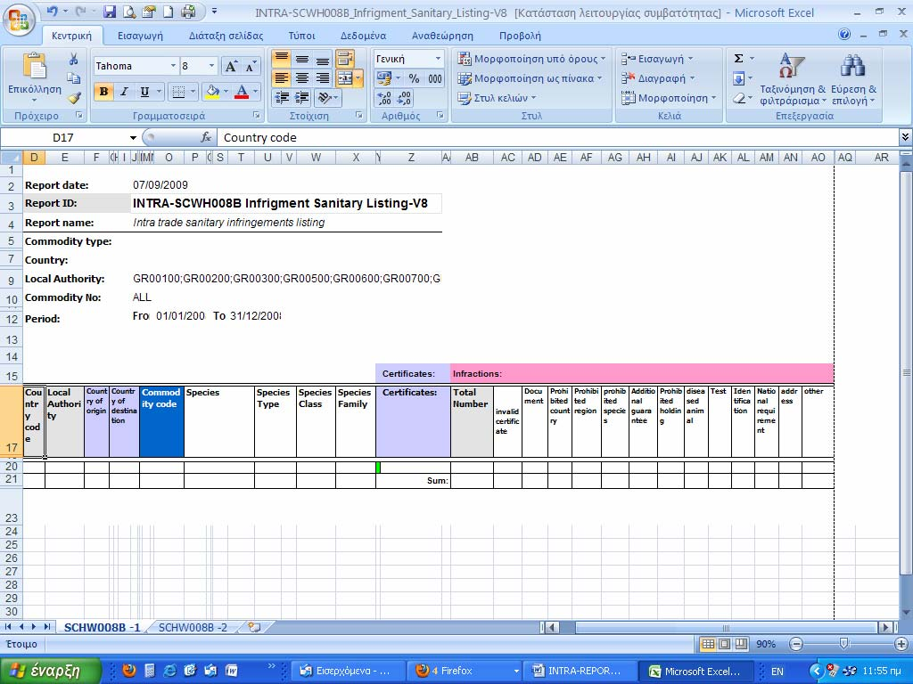
Task: Click the comma style 000 icon
Action: (435, 78)
